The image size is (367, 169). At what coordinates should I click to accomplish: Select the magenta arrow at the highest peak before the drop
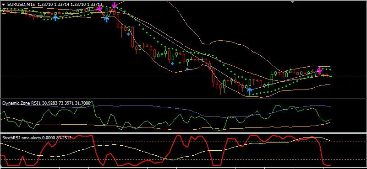coord(114,5)
